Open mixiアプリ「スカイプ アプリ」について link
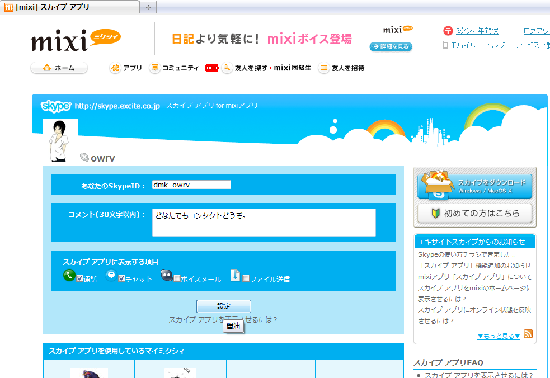This screenshot has width=550, height=378. (475, 277)
